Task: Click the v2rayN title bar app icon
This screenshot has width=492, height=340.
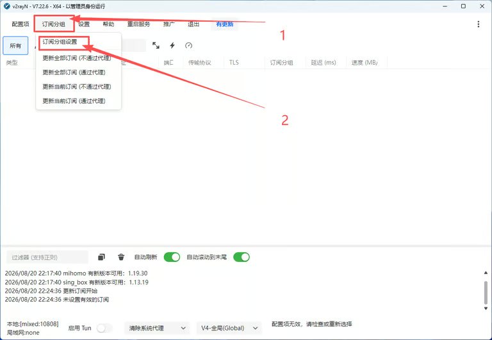Action: tap(7, 6)
